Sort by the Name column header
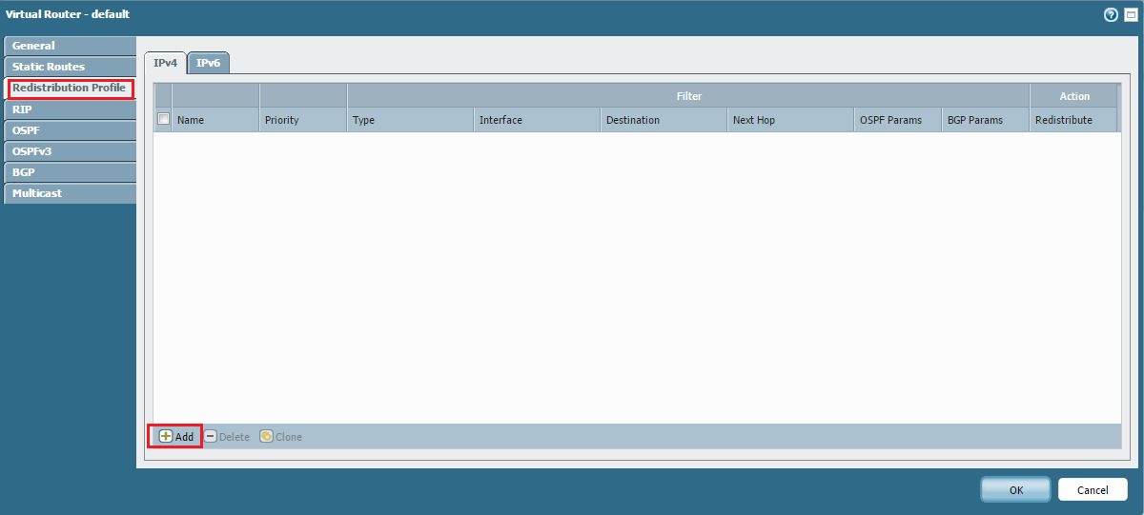 [215, 120]
